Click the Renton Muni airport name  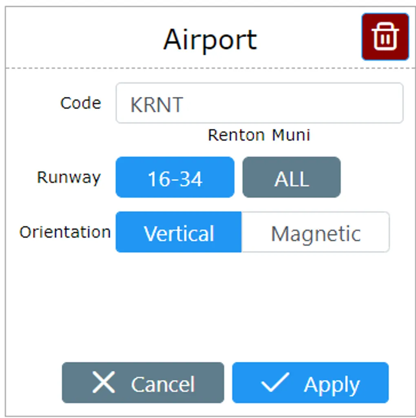259,135
